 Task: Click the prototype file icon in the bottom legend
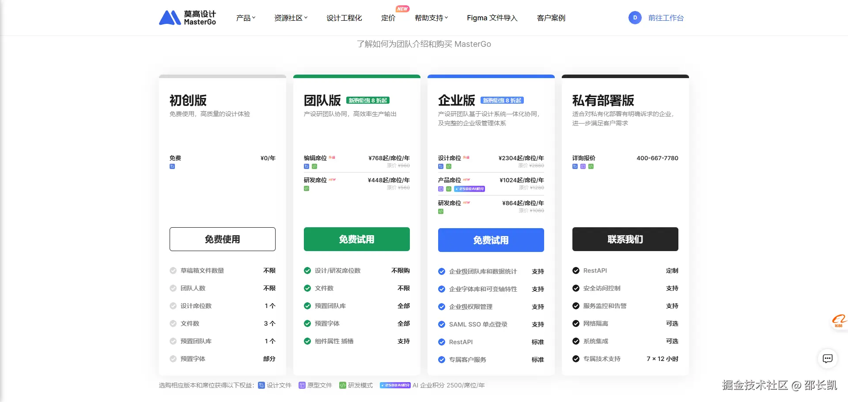point(302,385)
